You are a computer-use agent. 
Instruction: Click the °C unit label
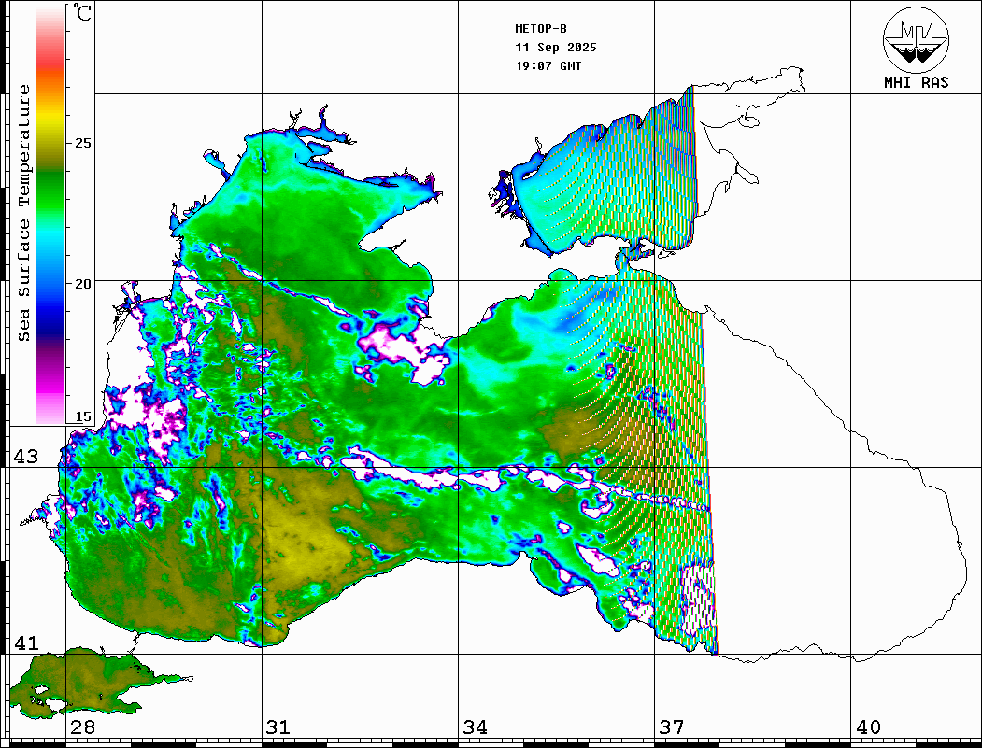(83, 14)
